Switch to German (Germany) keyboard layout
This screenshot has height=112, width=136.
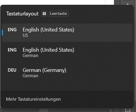67,73
